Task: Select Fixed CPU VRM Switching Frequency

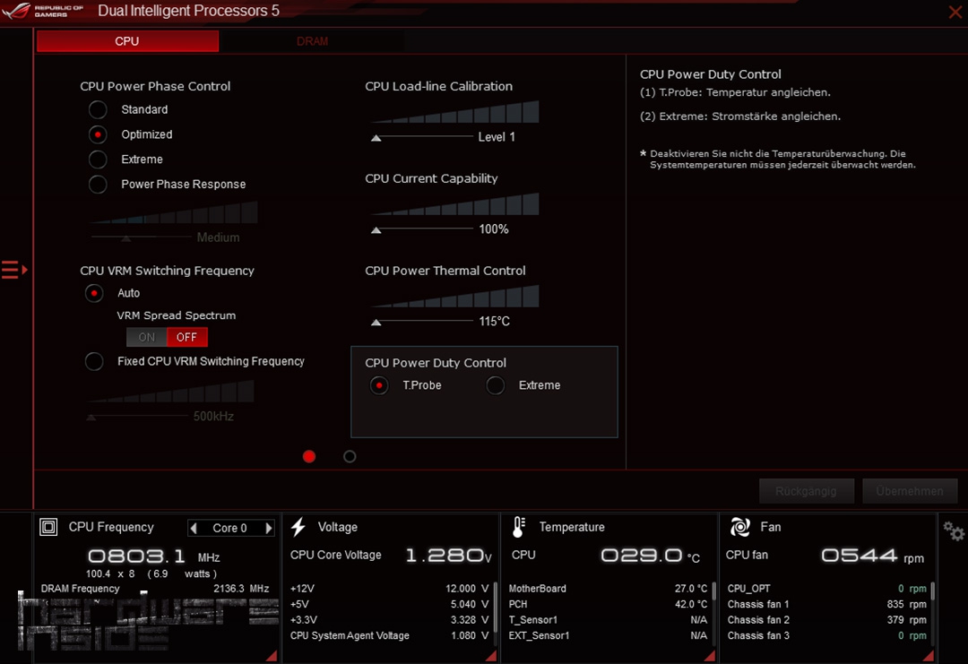Action: tap(94, 361)
